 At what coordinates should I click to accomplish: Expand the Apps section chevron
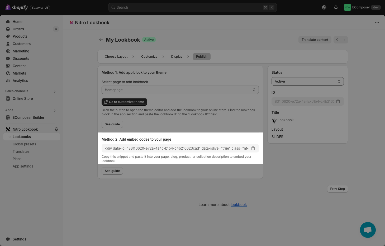(x=55, y=111)
